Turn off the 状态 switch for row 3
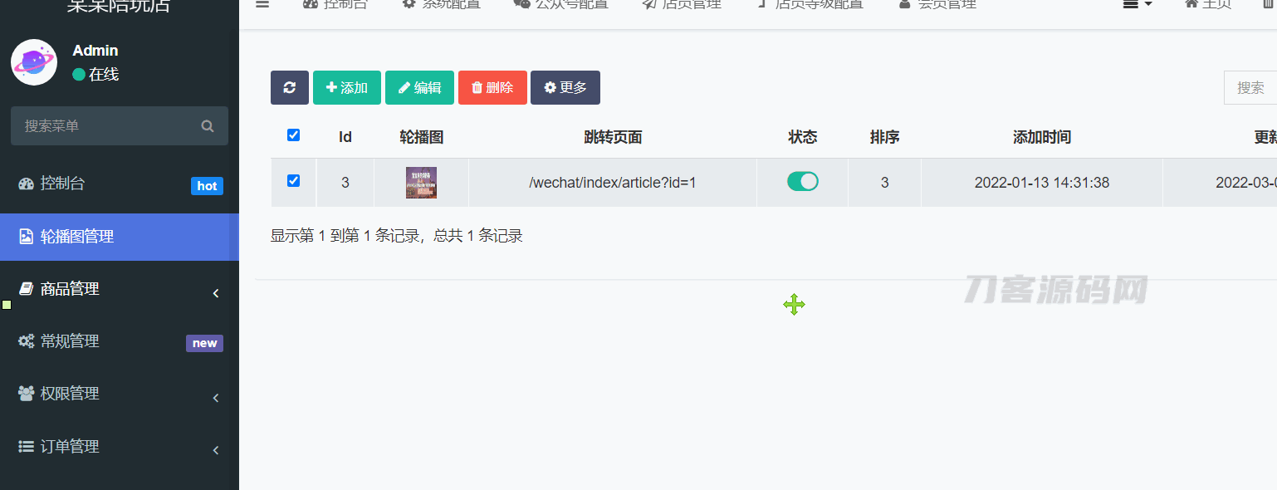Screen dimensions: 1277x490 pyautogui.click(x=802, y=182)
